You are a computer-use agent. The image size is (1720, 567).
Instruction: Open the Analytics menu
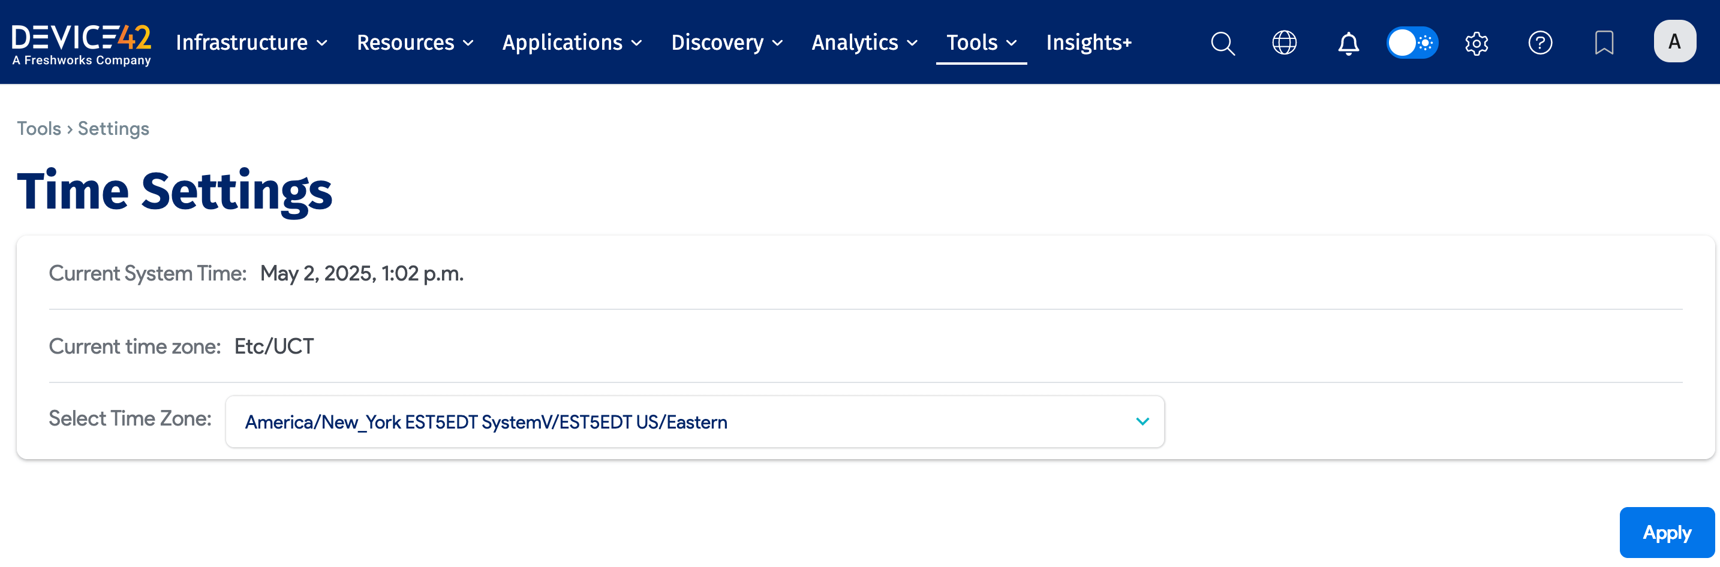(865, 43)
